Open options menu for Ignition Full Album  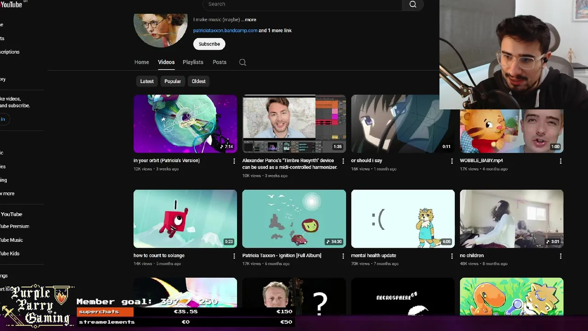pos(343,256)
